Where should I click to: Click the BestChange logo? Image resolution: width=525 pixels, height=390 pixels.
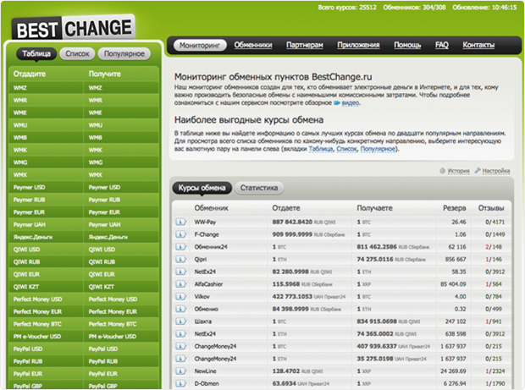coord(74,28)
